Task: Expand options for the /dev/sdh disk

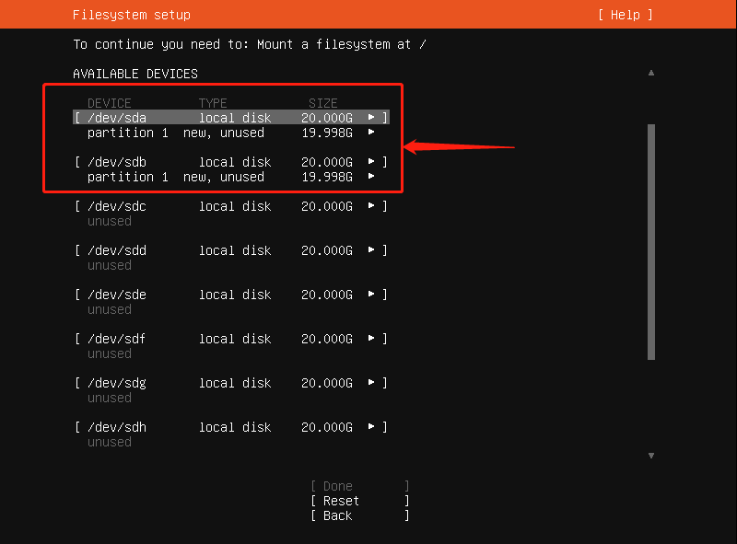Action: coord(373,426)
